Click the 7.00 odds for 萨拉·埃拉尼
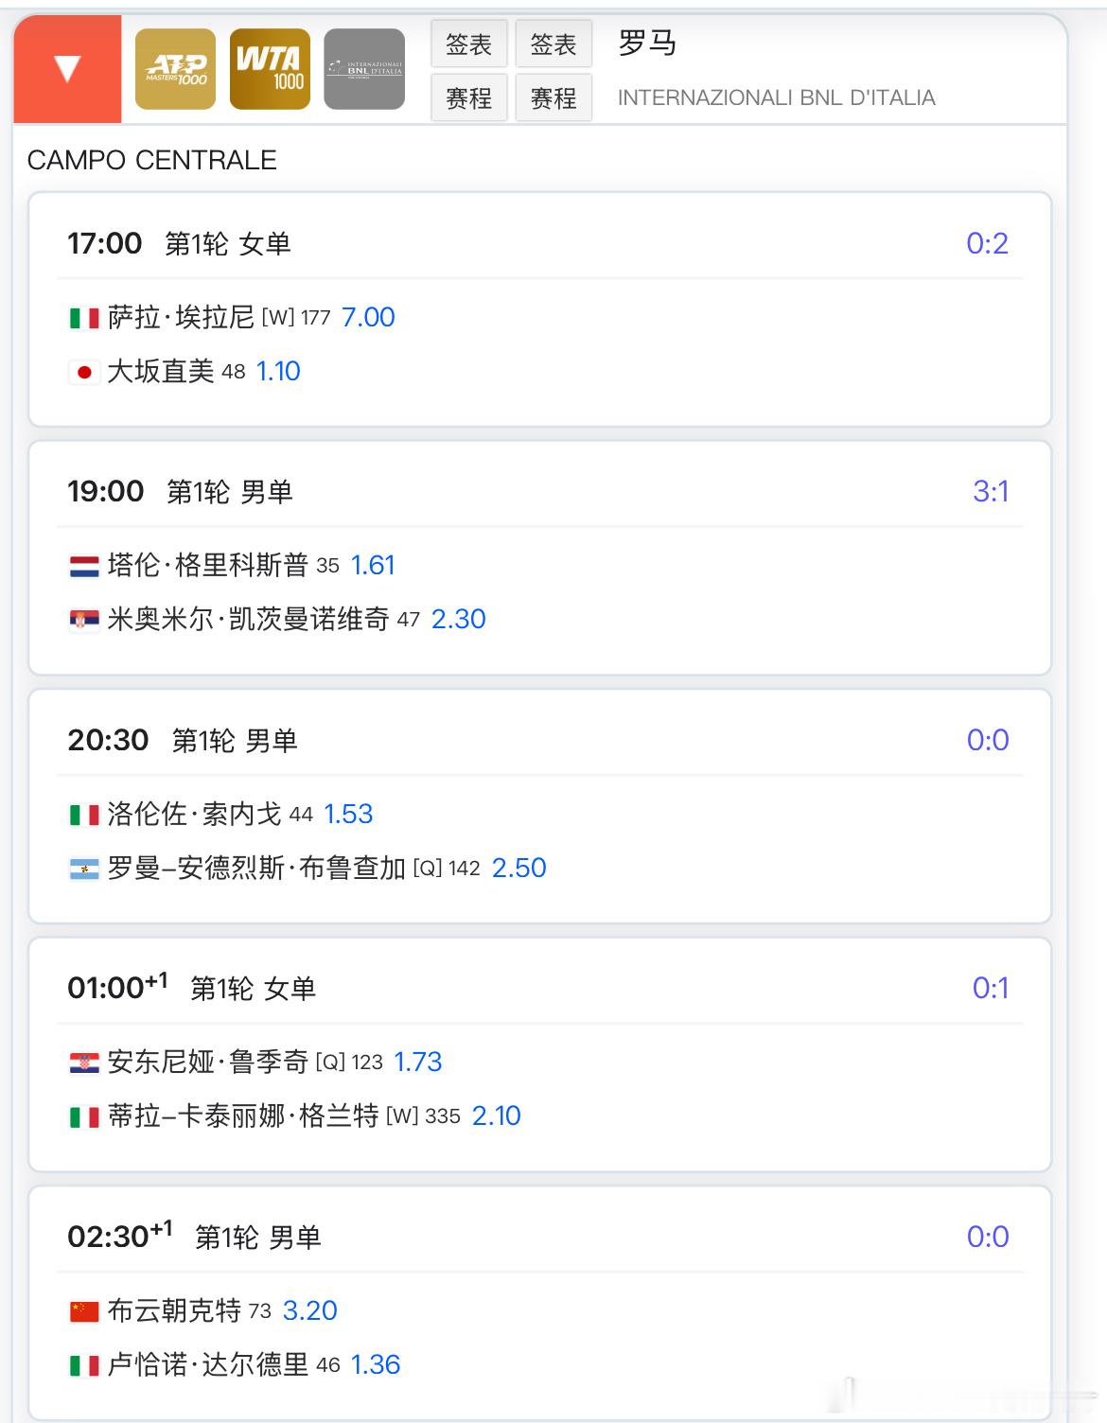 368,317
